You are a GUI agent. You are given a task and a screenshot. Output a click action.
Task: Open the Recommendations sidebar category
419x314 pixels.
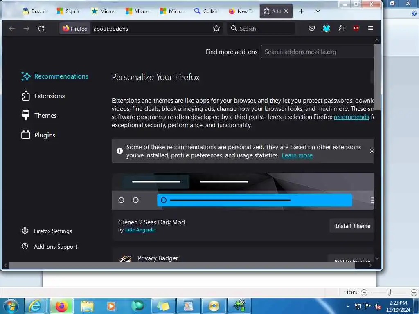(55, 76)
